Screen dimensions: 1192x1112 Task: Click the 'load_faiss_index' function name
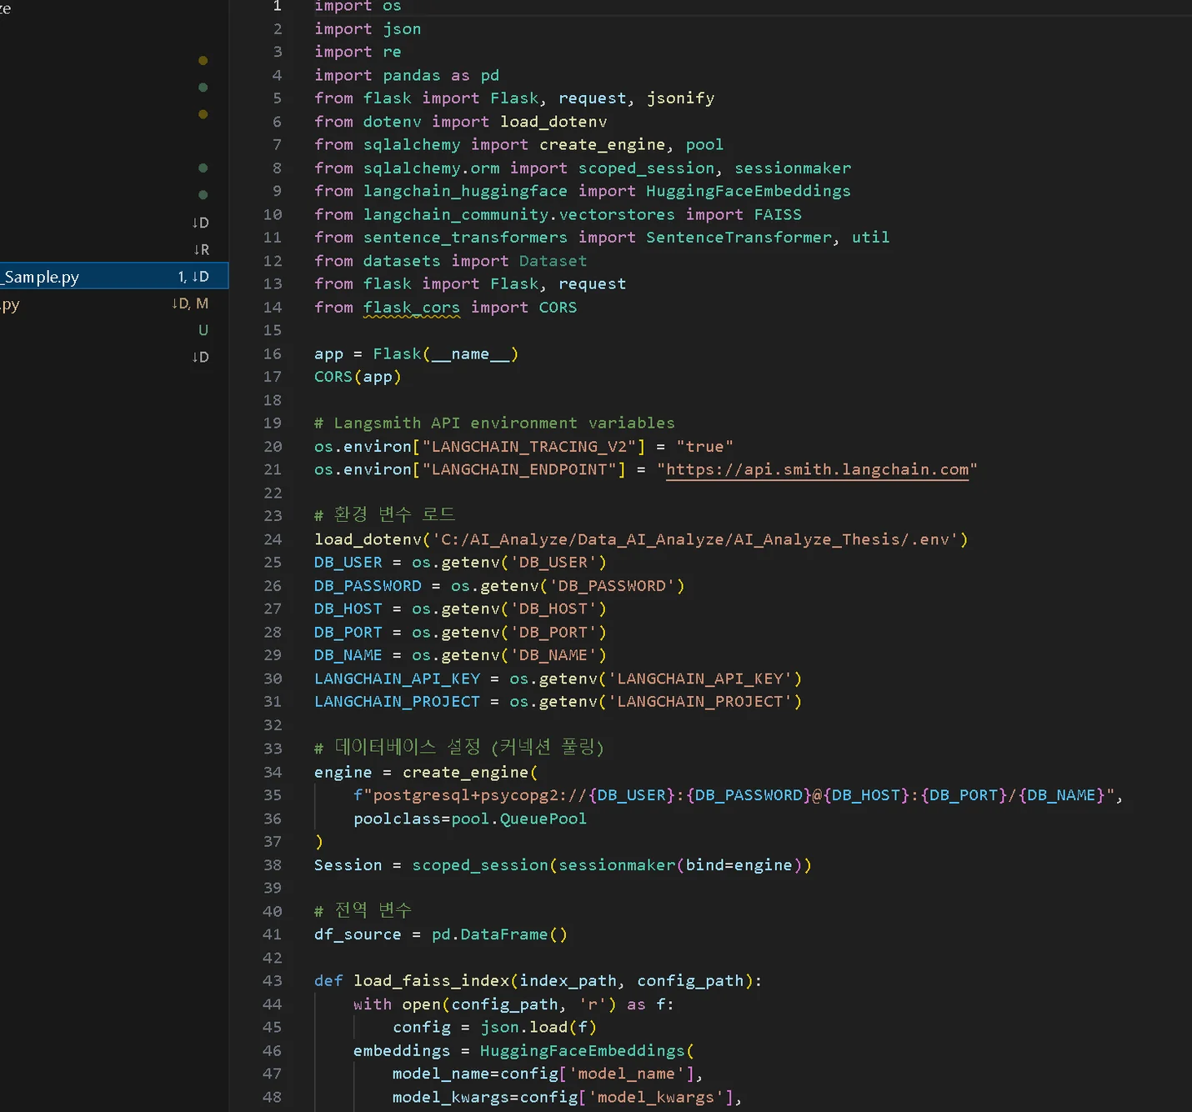tap(431, 981)
